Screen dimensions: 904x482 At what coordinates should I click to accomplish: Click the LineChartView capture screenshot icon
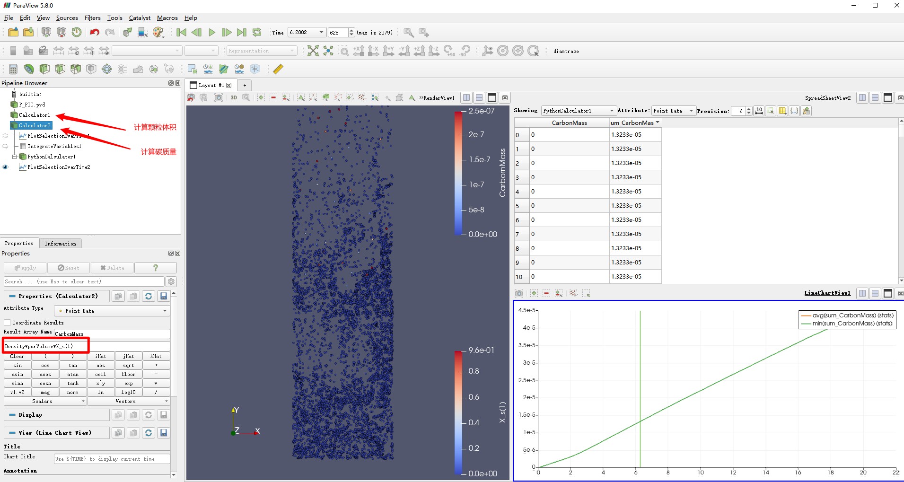click(519, 293)
